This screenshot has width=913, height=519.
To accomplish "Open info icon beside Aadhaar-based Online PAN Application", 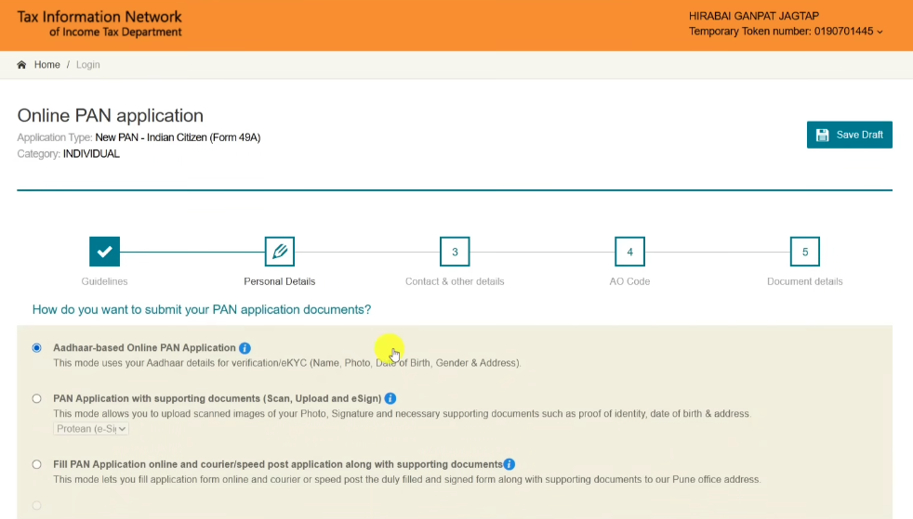I will coord(245,348).
